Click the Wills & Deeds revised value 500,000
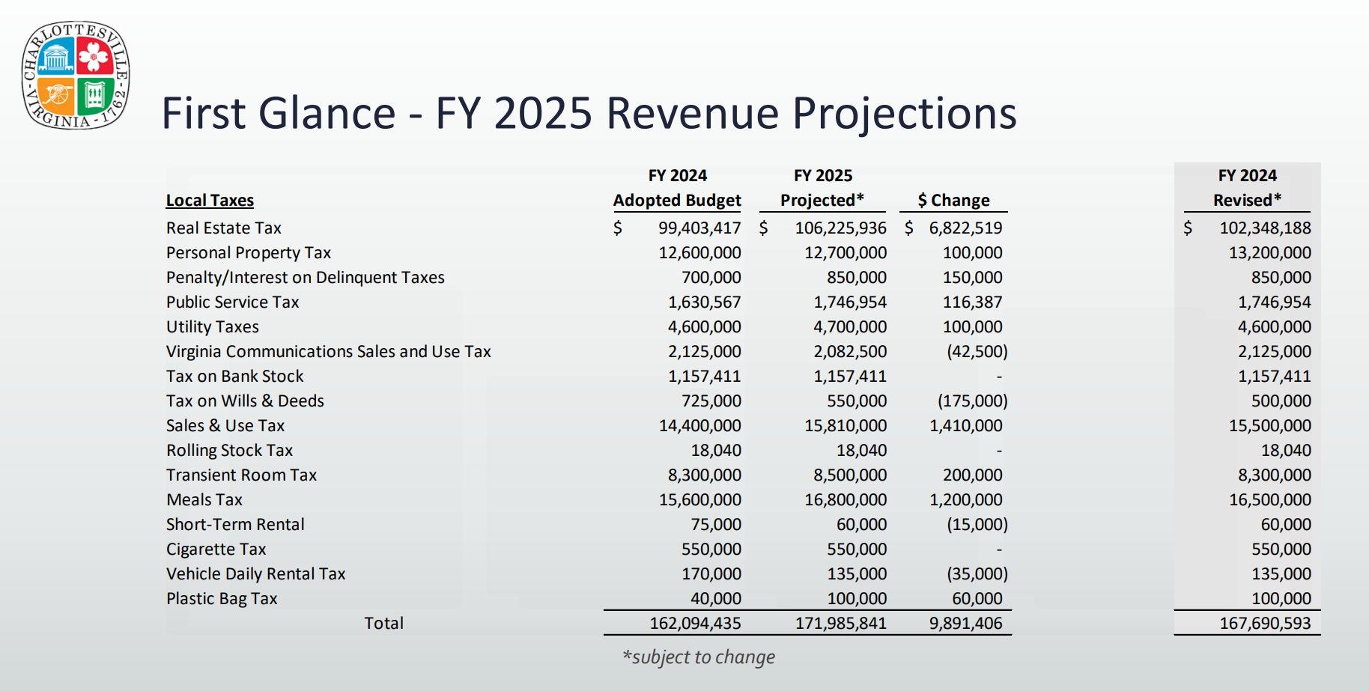This screenshot has height=691, width=1369. (x=1281, y=401)
